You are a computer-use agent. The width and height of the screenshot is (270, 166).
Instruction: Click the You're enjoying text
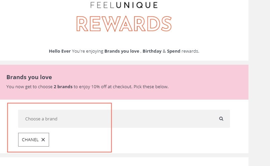(87, 51)
